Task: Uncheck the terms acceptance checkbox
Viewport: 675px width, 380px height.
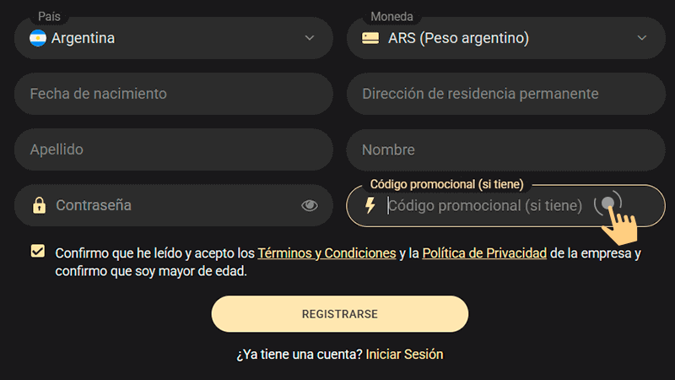Action: click(37, 252)
